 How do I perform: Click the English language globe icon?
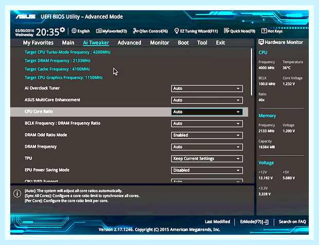pyautogui.click(x=74, y=31)
